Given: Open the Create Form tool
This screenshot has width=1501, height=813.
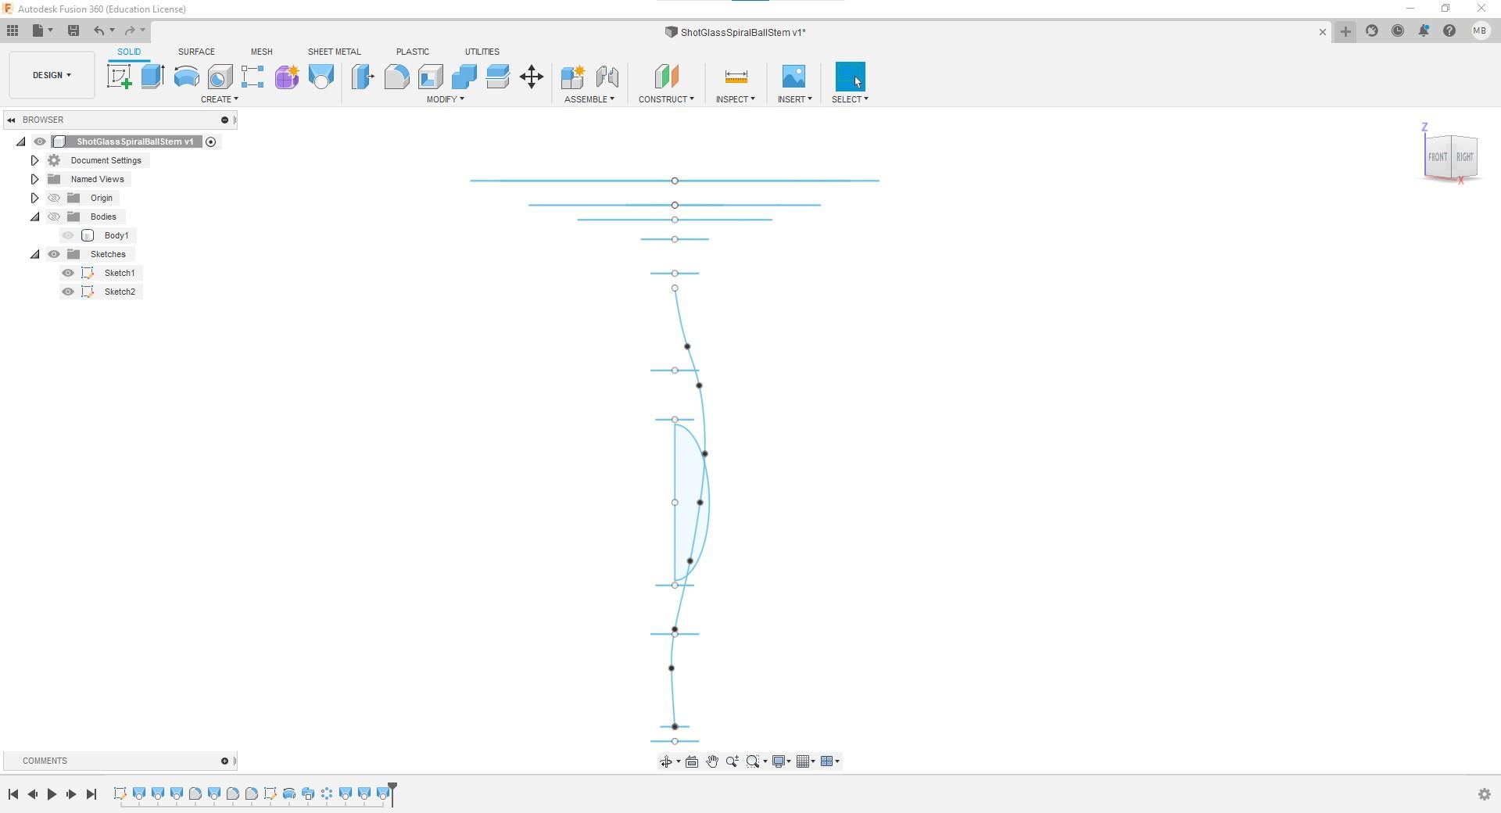Looking at the screenshot, I should tap(287, 77).
